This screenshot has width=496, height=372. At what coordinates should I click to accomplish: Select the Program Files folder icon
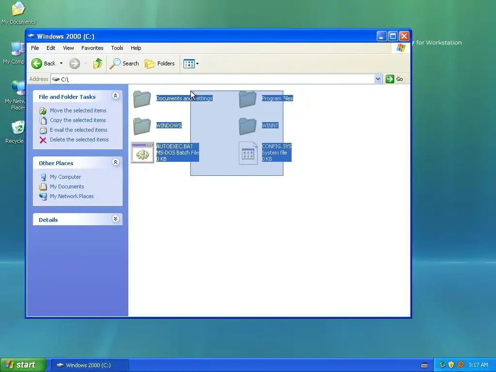tap(248, 99)
